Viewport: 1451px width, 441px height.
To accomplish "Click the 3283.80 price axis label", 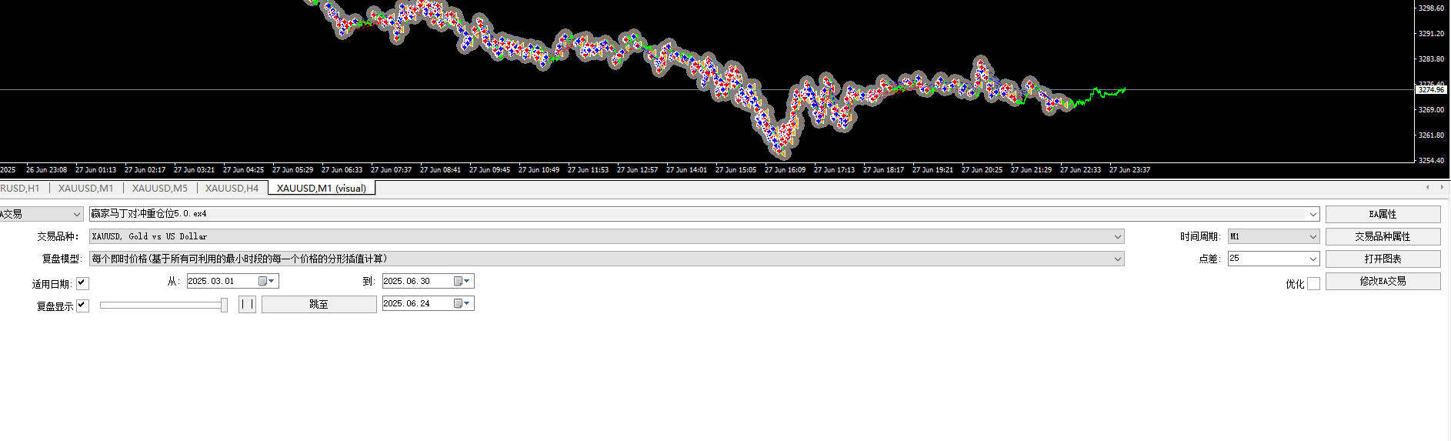I will (x=1431, y=58).
